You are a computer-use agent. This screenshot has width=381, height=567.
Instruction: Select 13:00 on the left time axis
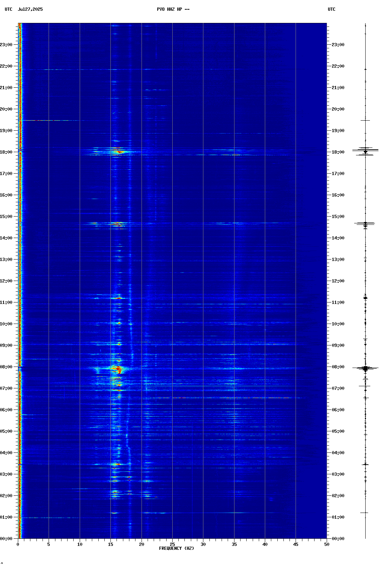point(6,260)
